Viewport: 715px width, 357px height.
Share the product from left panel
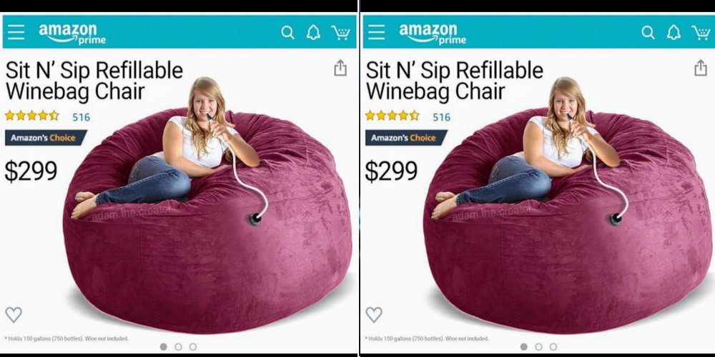tap(340, 69)
